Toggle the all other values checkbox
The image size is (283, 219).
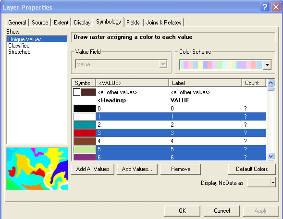(x=76, y=92)
